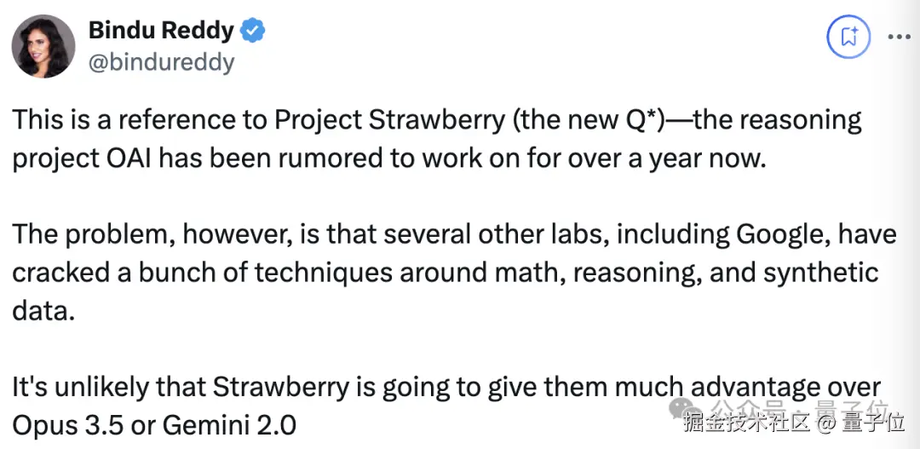Open the @bindureddy handle link
Viewport: 920px width, 449px height.
click(x=161, y=62)
